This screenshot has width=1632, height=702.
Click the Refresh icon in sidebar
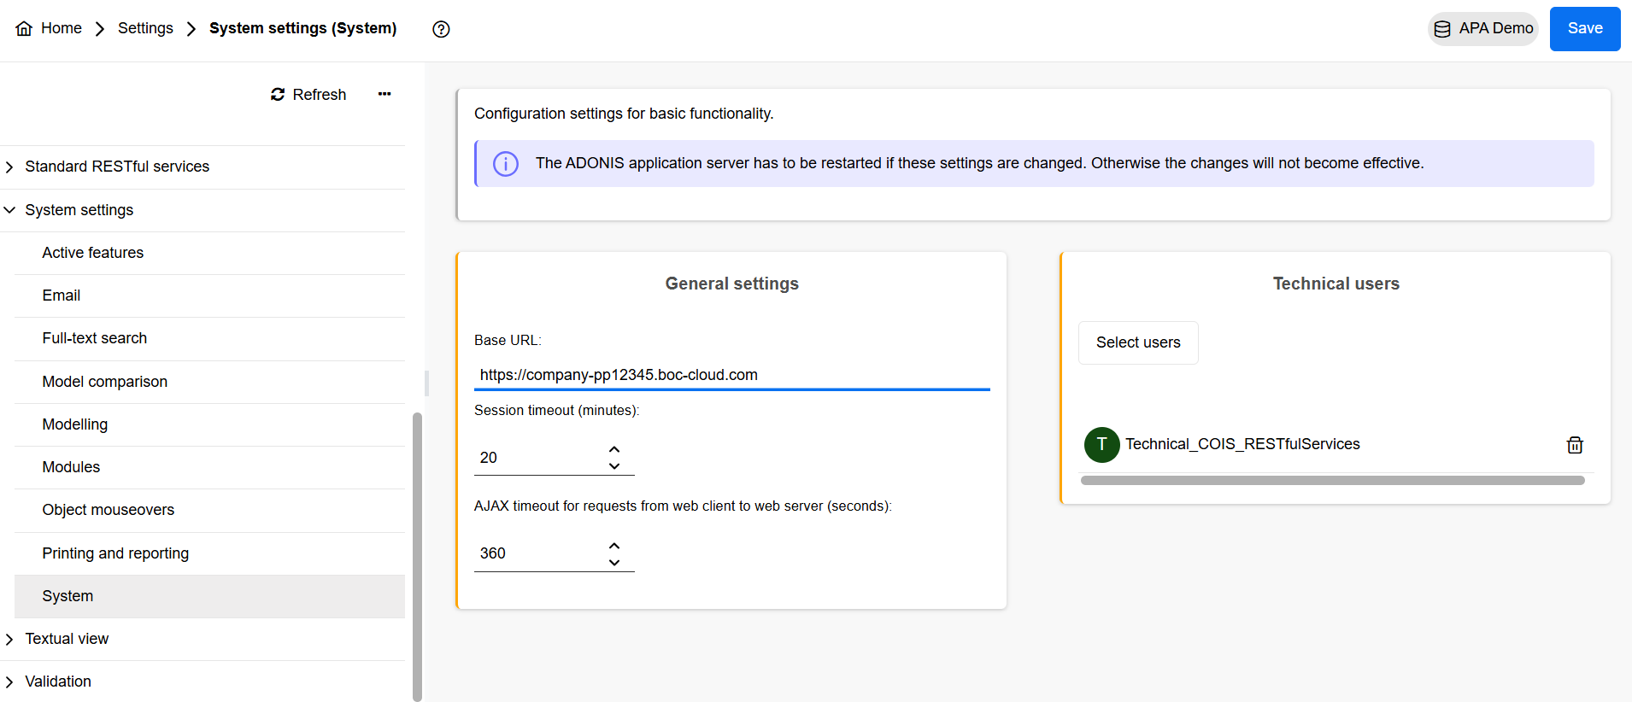278,95
